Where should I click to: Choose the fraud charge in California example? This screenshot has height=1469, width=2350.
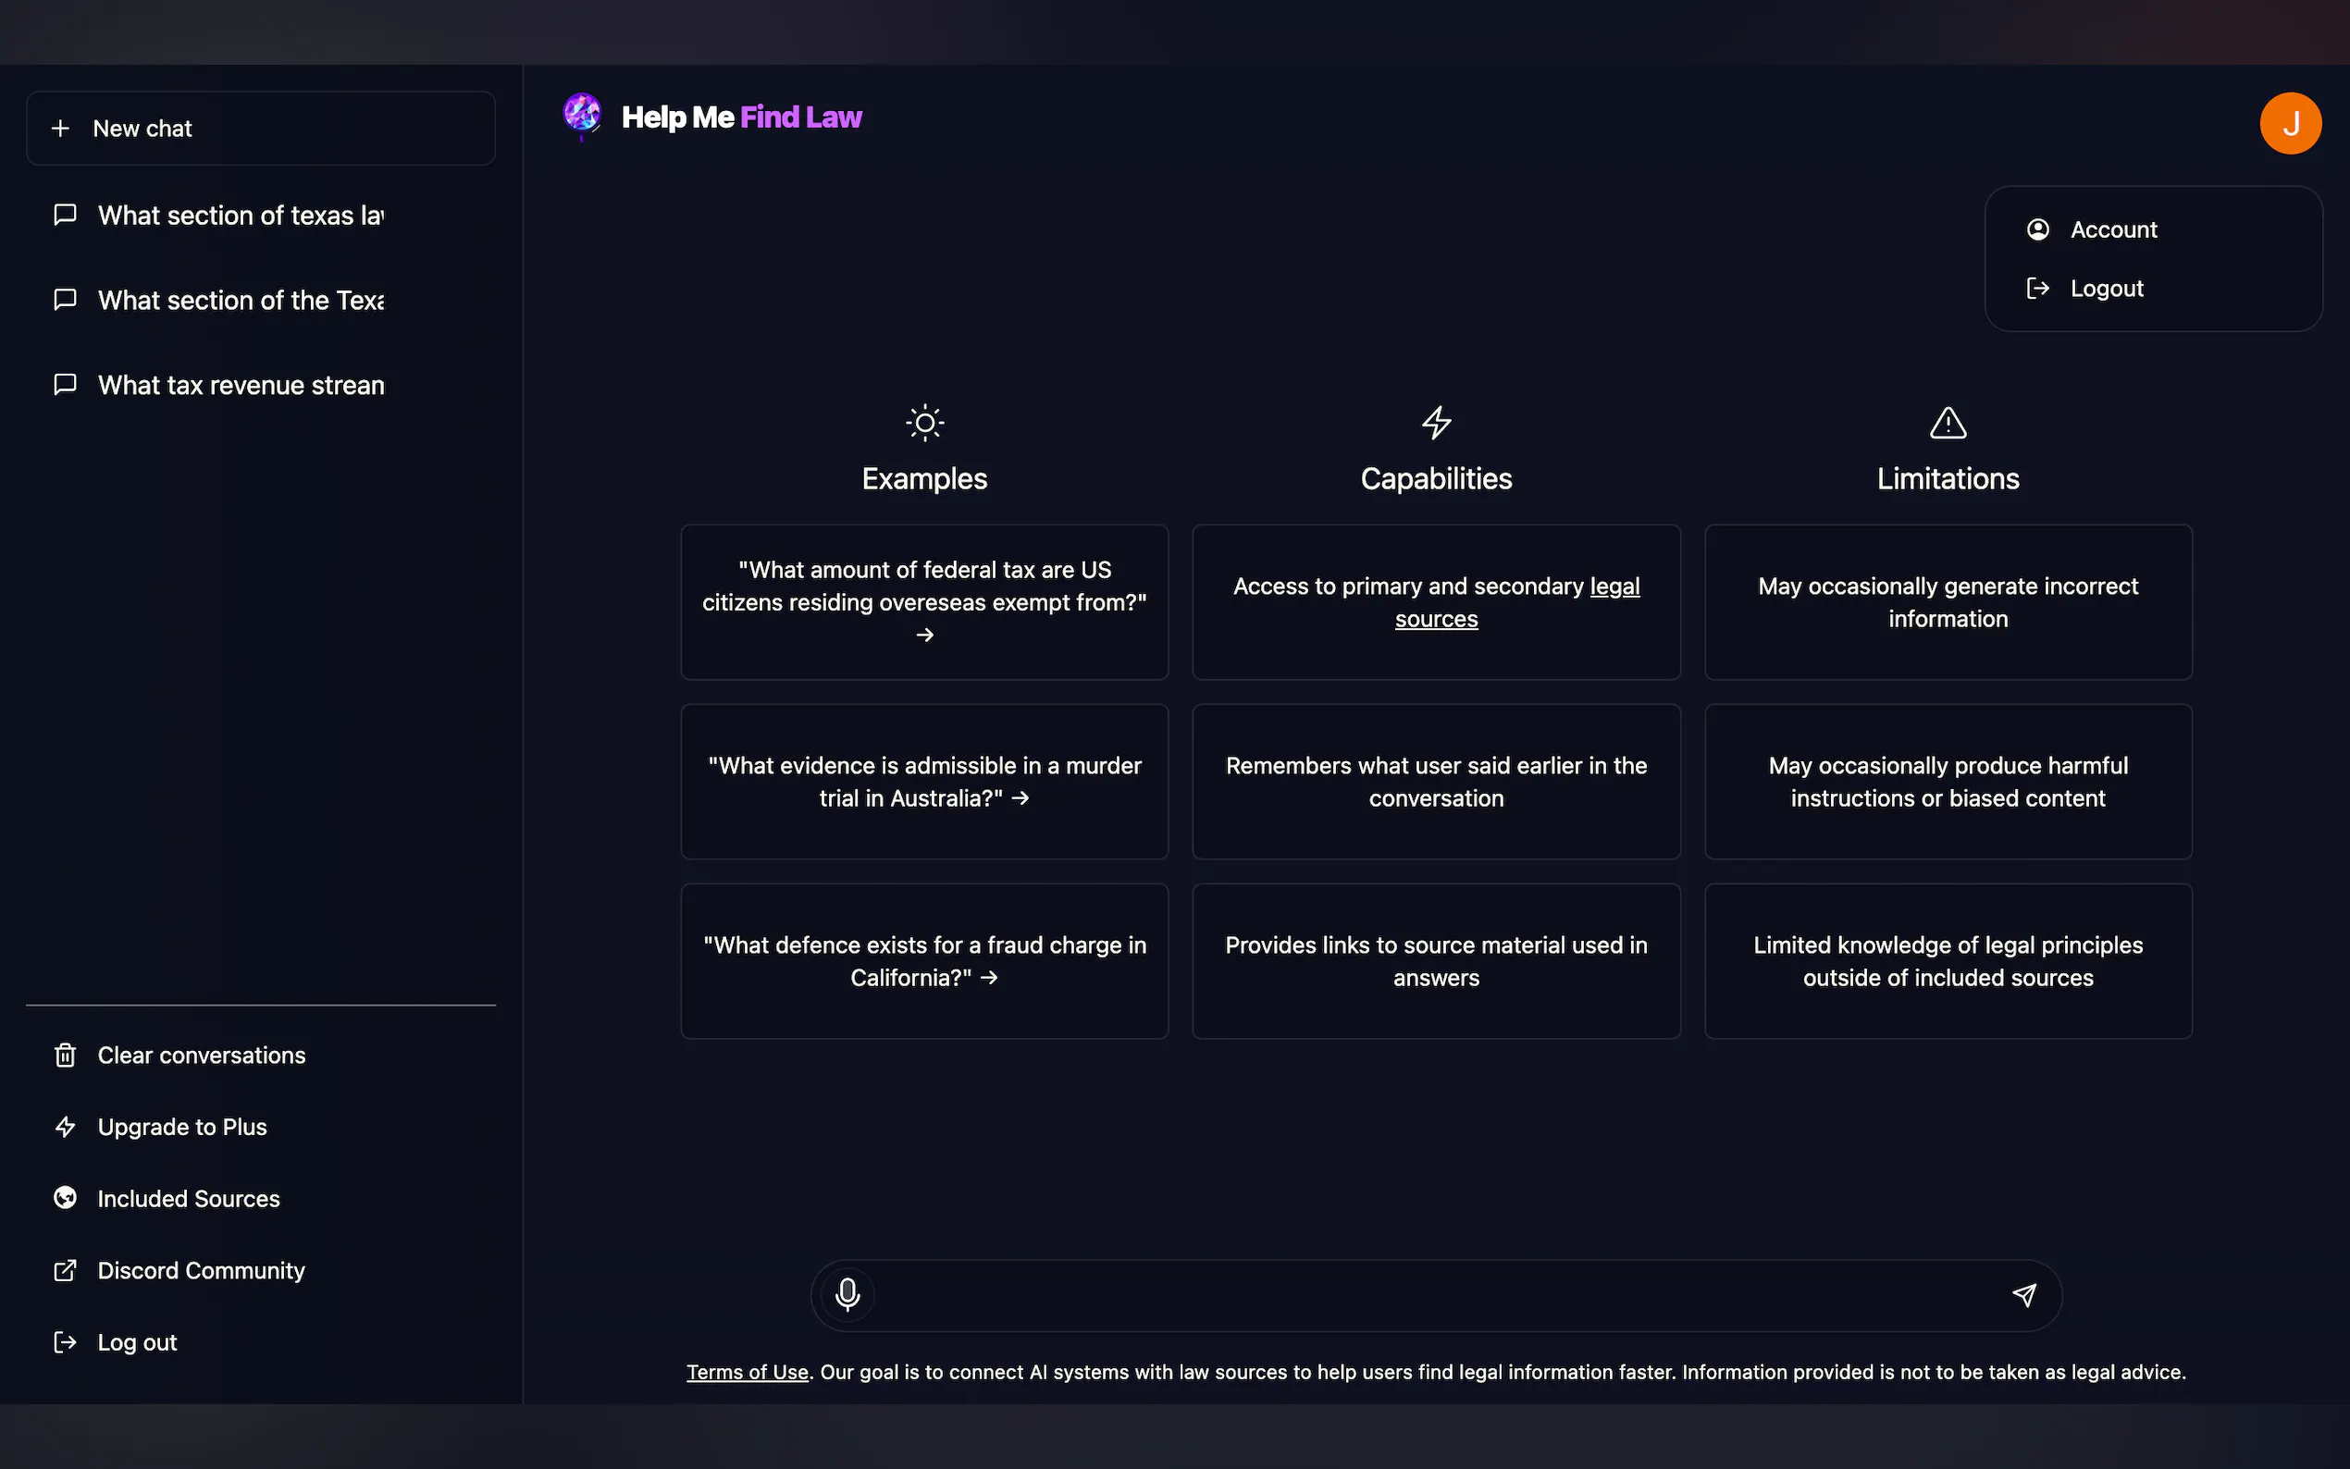pos(924,961)
